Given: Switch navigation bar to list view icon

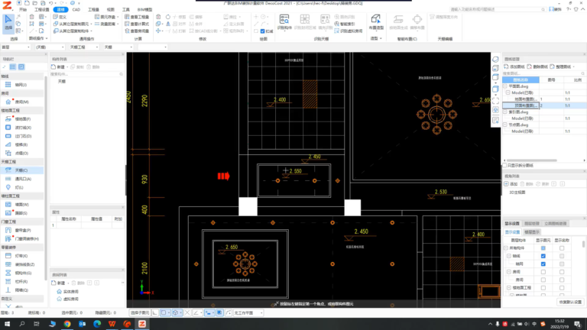Looking at the screenshot, I should (13, 67).
